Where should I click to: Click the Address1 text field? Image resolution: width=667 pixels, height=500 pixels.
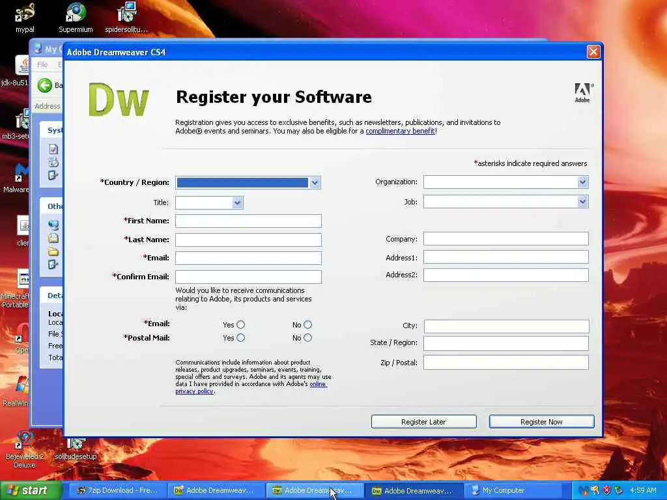pos(505,257)
